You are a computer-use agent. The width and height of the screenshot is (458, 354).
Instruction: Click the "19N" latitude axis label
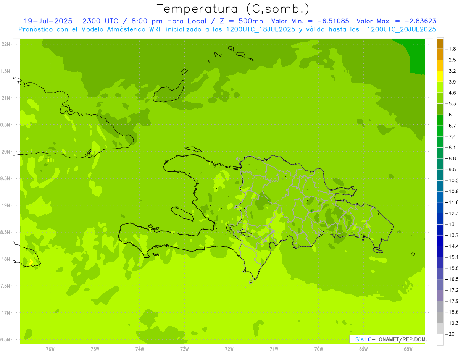6,205
